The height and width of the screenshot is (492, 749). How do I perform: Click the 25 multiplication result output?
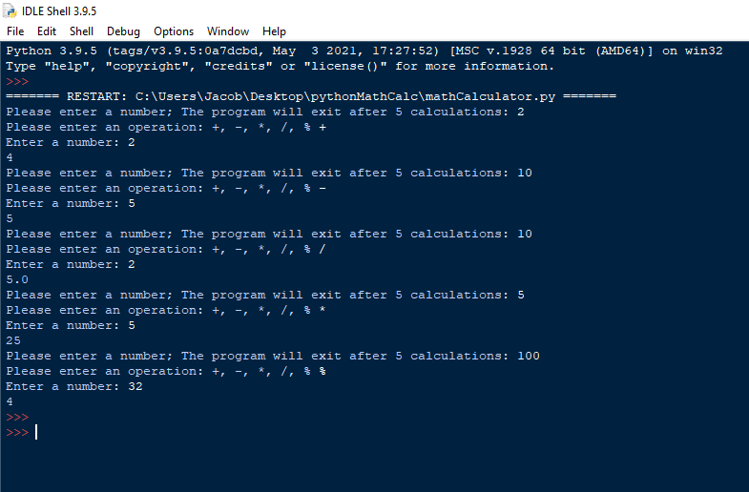(x=13, y=340)
